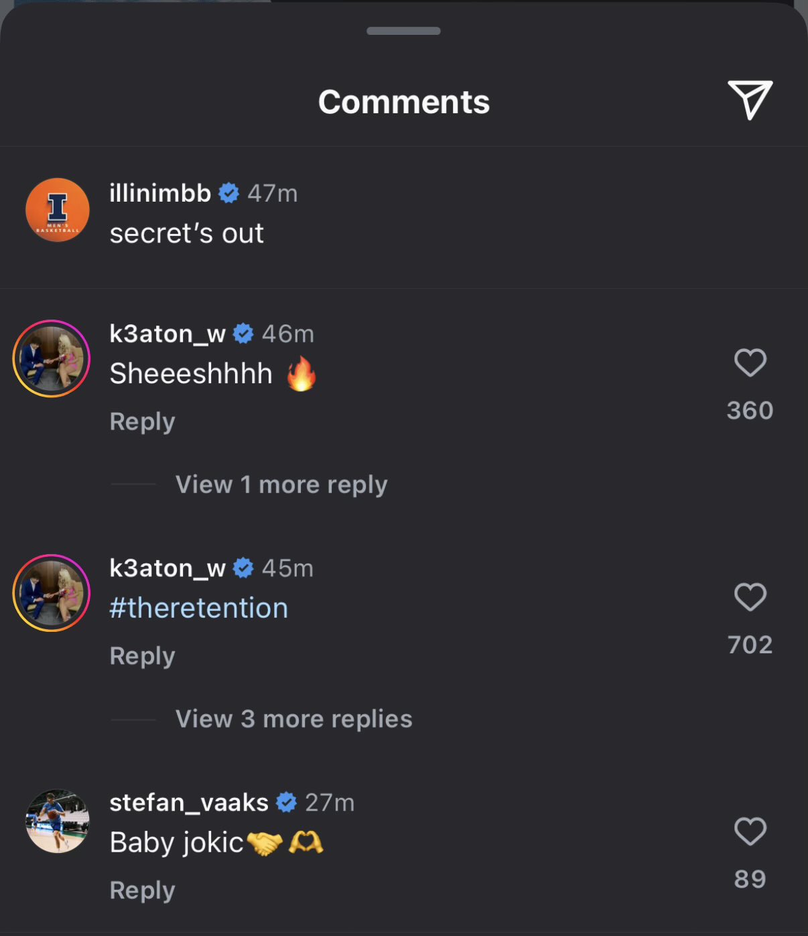
Task: Like the #theretention comment heart
Action: coord(750,597)
